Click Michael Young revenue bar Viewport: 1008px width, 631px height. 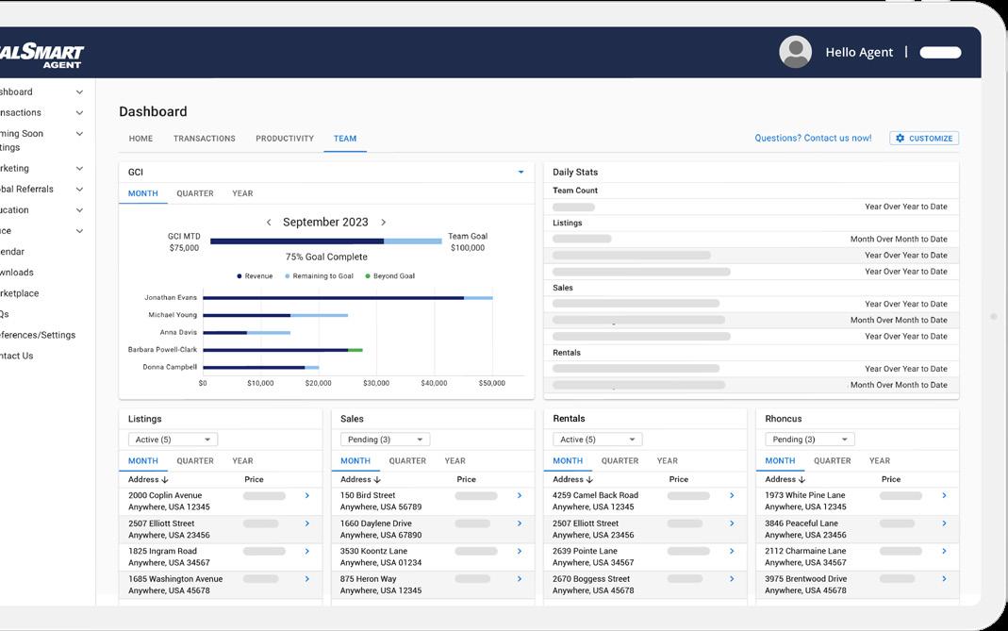pyautogui.click(x=247, y=315)
